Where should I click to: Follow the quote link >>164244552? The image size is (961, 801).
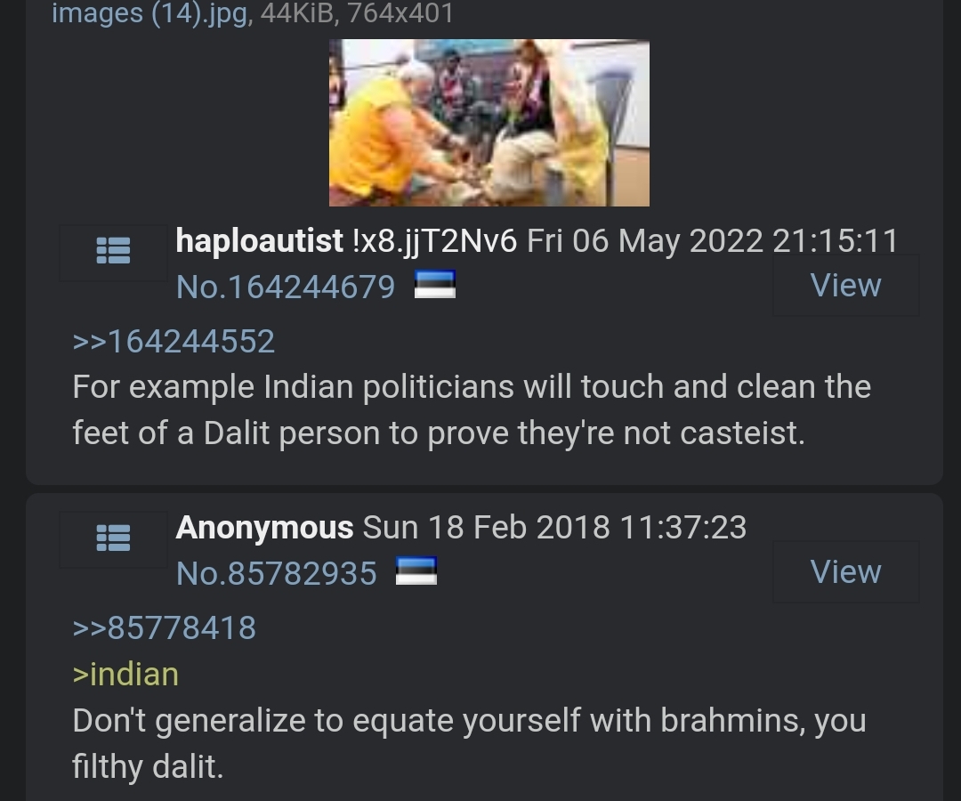(x=174, y=342)
